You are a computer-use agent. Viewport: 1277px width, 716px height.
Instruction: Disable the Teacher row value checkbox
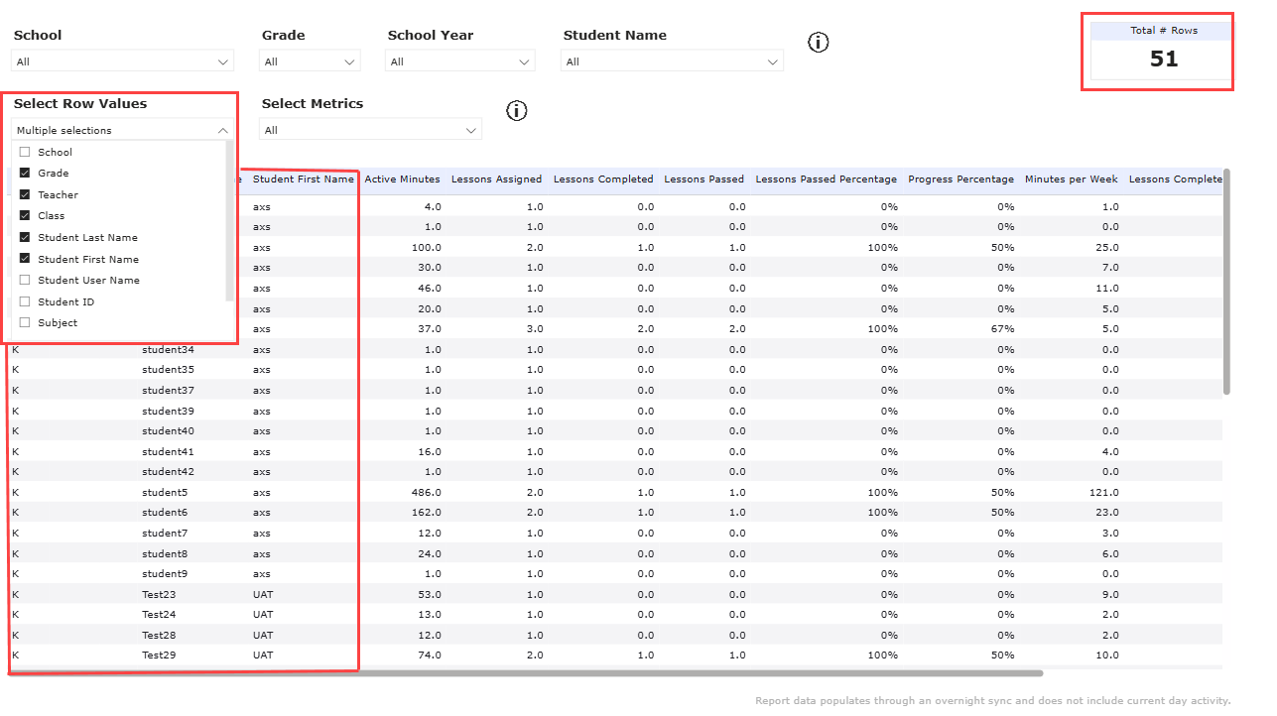pos(24,194)
